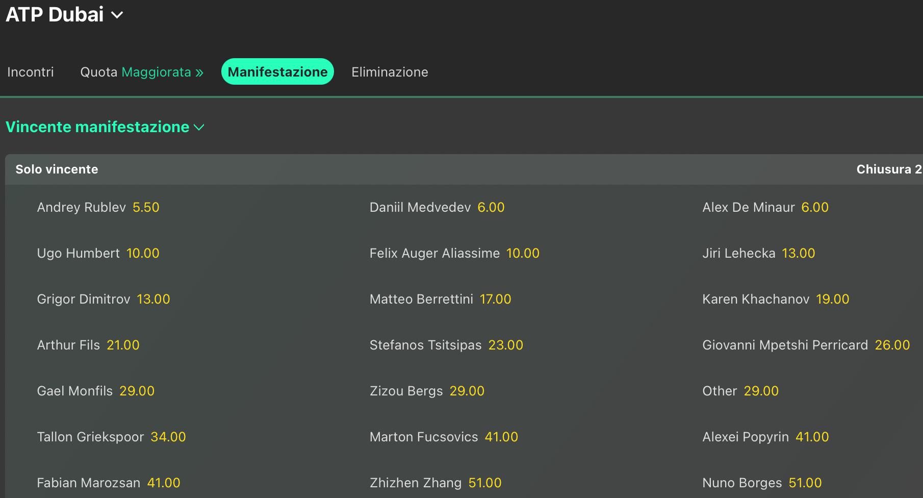923x498 pixels.
Task: Select the Other outcome at 29.00
Action: (x=761, y=391)
